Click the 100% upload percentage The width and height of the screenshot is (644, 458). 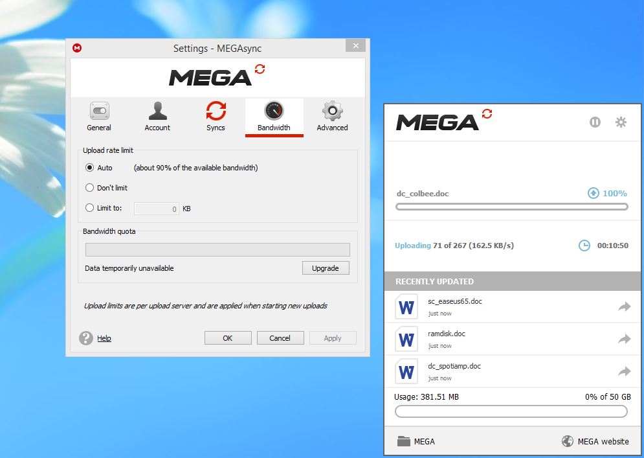614,193
